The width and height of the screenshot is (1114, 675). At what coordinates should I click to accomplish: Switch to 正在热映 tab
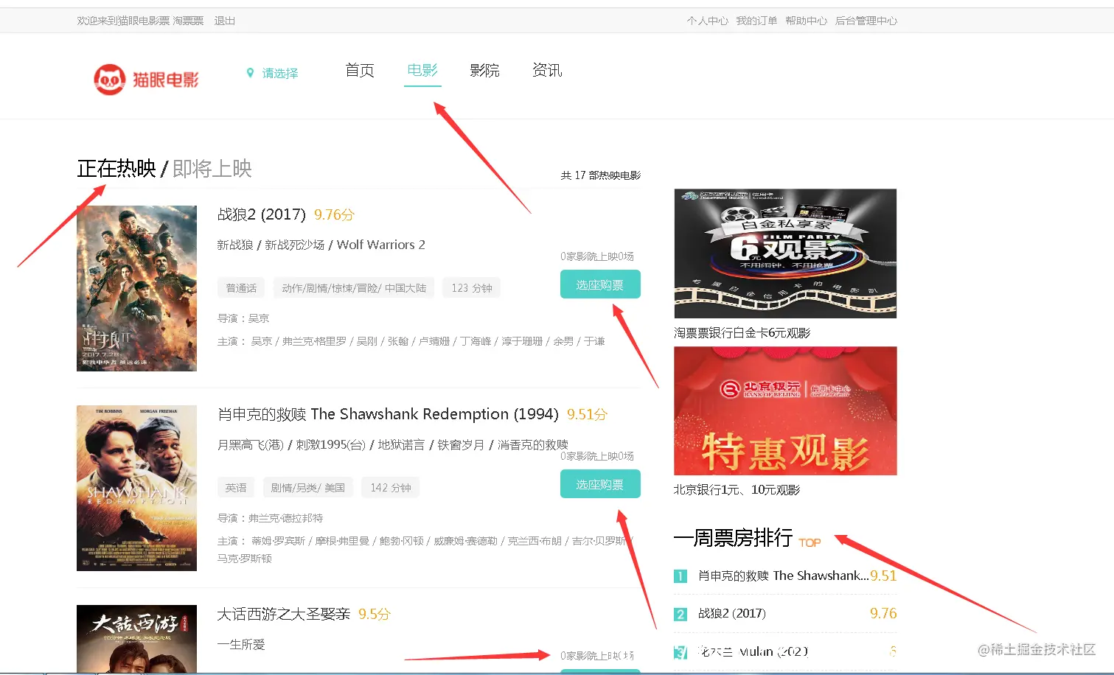(116, 169)
